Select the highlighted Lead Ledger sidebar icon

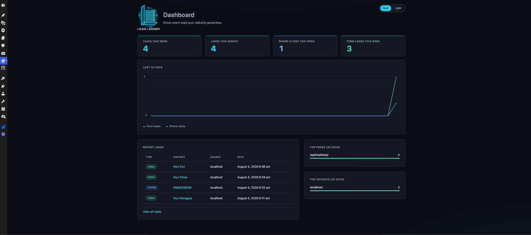pos(3,61)
